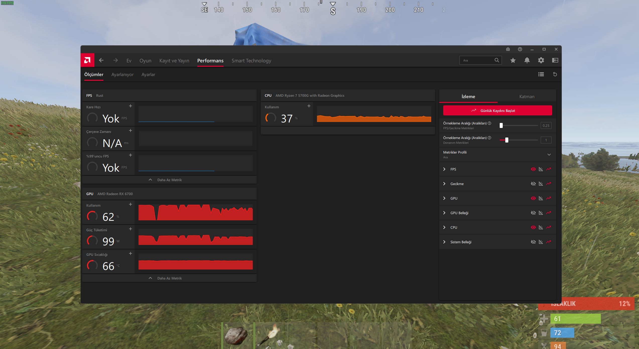Collapse GPU panel via Daha Az Metrik
The image size is (639, 349).
(169, 278)
